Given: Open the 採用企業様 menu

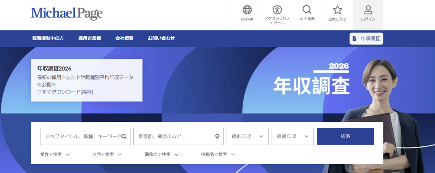Looking at the screenshot, I should coord(90,38).
